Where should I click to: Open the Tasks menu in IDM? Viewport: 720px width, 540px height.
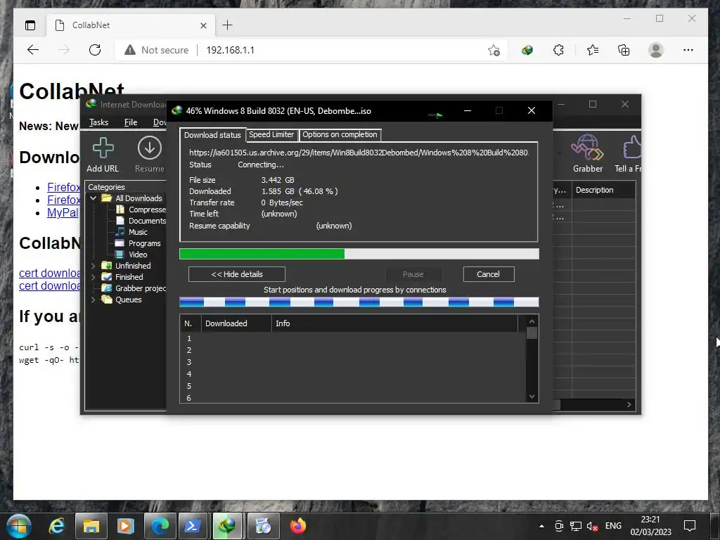point(98,122)
